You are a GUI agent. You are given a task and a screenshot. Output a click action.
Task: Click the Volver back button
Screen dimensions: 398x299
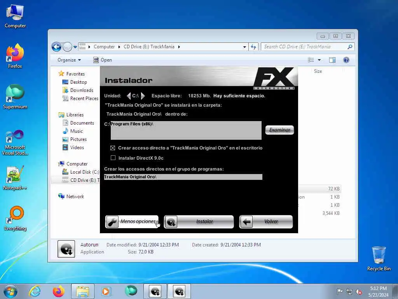266,222
